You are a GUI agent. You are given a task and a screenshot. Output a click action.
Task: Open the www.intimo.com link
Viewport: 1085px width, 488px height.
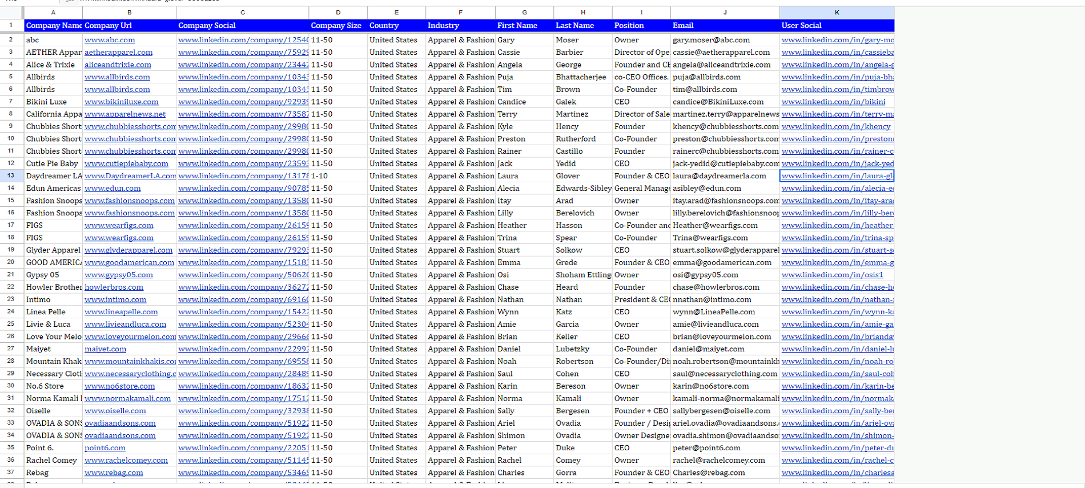(x=115, y=300)
